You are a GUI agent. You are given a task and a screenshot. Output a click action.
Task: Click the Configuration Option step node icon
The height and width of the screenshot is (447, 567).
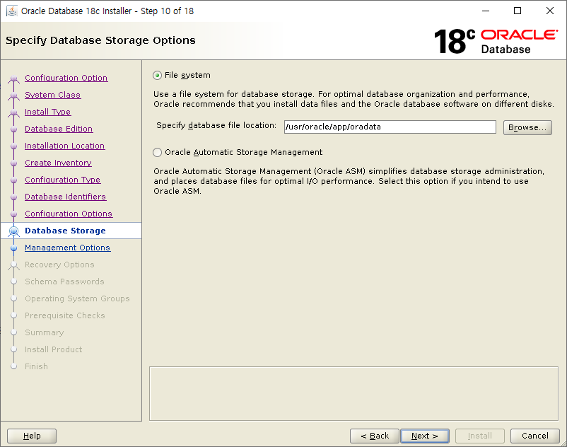[13, 79]
